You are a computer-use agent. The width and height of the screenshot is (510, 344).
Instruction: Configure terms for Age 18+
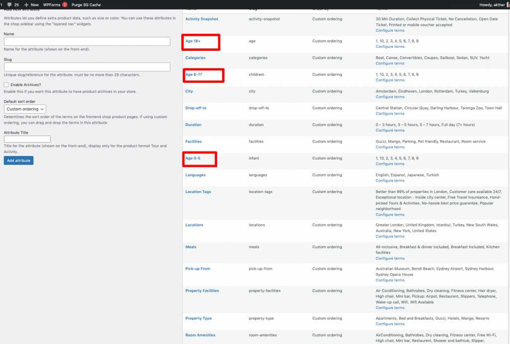point(390,47)
